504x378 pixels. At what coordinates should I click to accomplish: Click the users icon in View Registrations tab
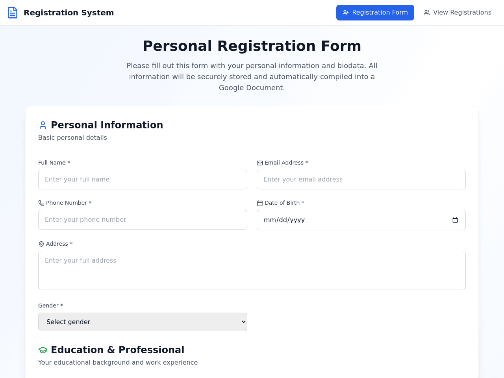[x=427, y=13]
